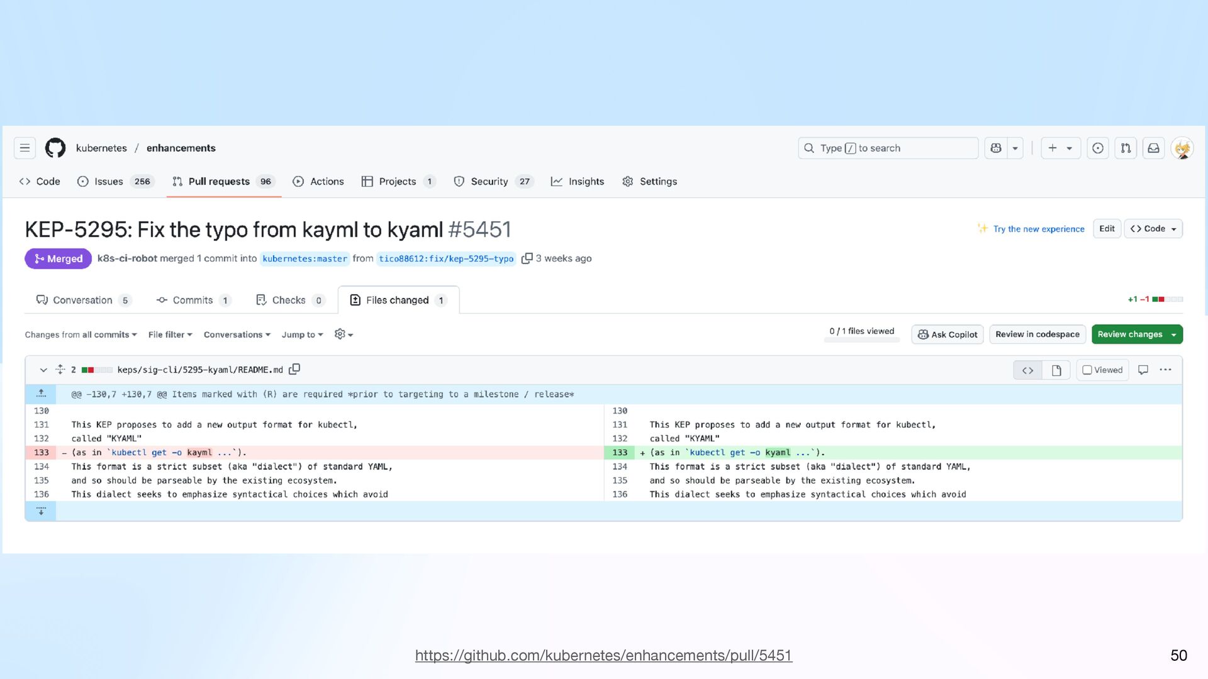Open the create new plus menu
The height and width of the screenshot is (679, 1208).
point(1061,148)
